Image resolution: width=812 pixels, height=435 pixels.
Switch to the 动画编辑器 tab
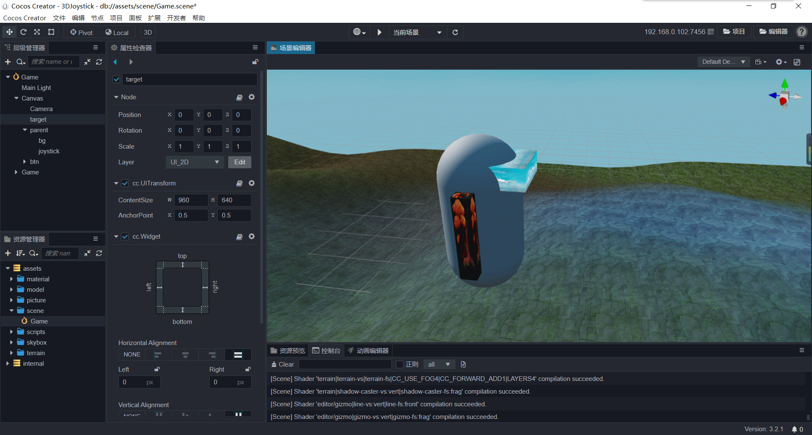[x=368, y=351]
